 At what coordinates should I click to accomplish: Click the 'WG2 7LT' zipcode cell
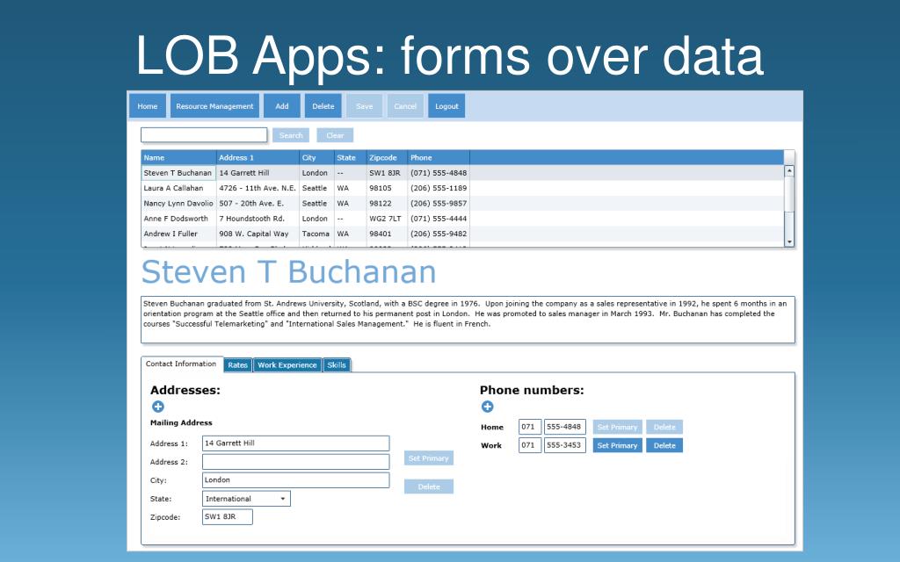click(387, 219)
